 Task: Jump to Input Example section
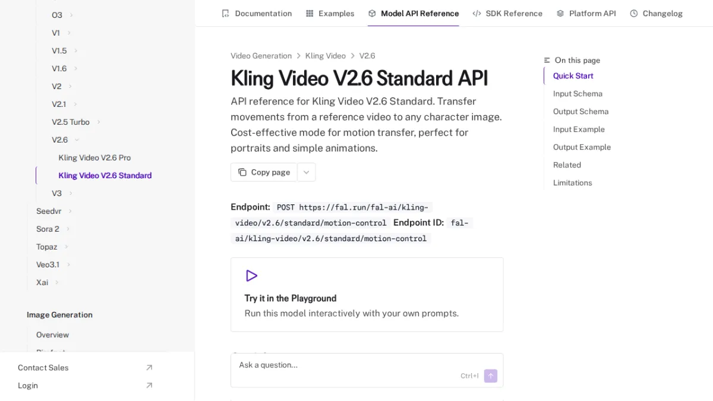[579, 129]
